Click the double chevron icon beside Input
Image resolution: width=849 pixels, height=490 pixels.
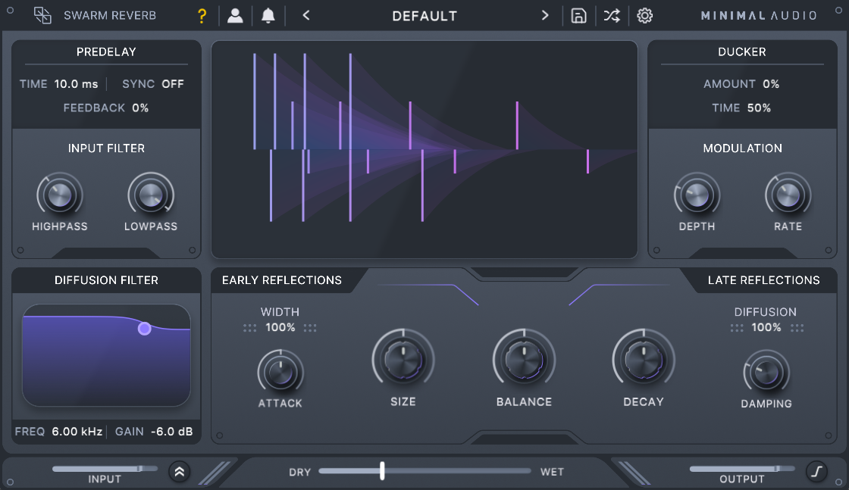tap(179, 471)
